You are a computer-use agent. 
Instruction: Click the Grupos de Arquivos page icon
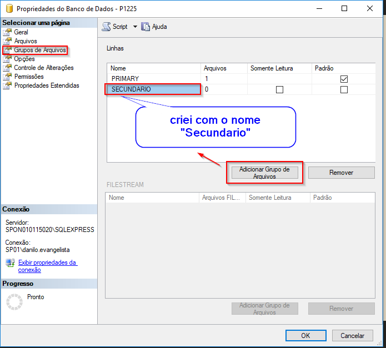pyautogui.click(x=7, y=50)
